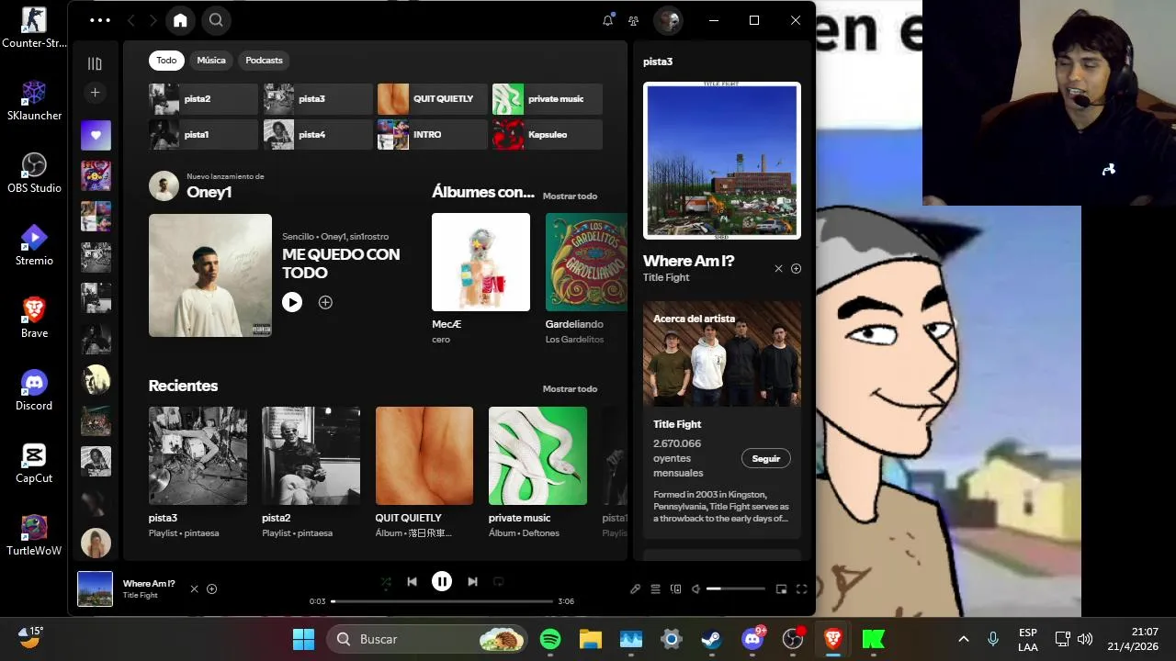Seek in the song progress bar
This screenshot has width=1176, height=661.
[x=442, y=601]
